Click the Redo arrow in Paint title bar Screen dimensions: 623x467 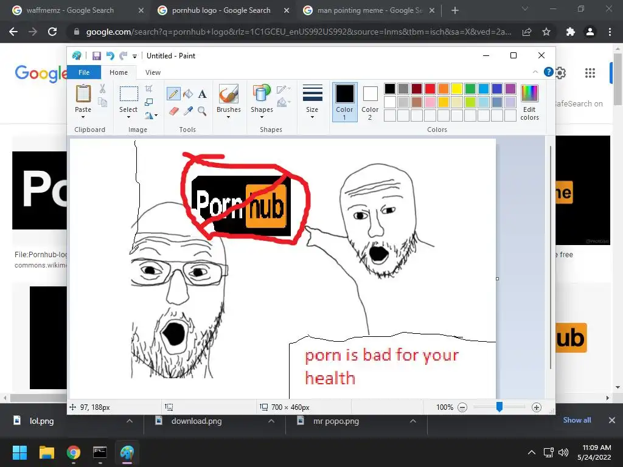point(124,56)
